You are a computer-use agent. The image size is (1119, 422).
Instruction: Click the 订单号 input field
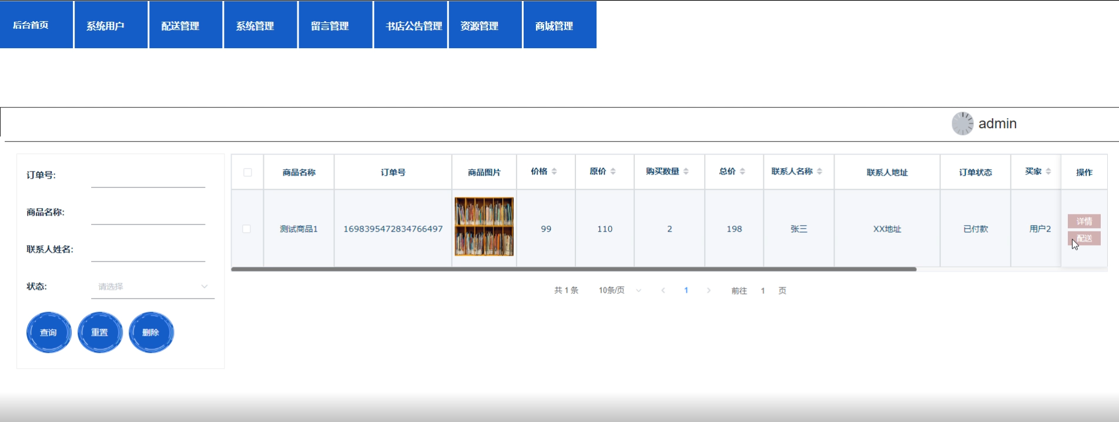(x=148, y=176)
